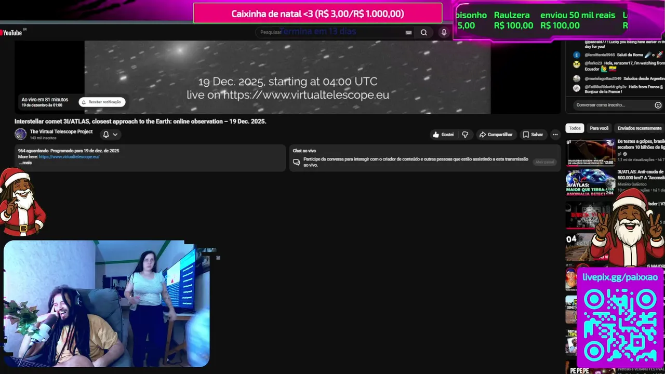665x374 pixels.
Task: Like the video with Gostei button
Action: 443,135
